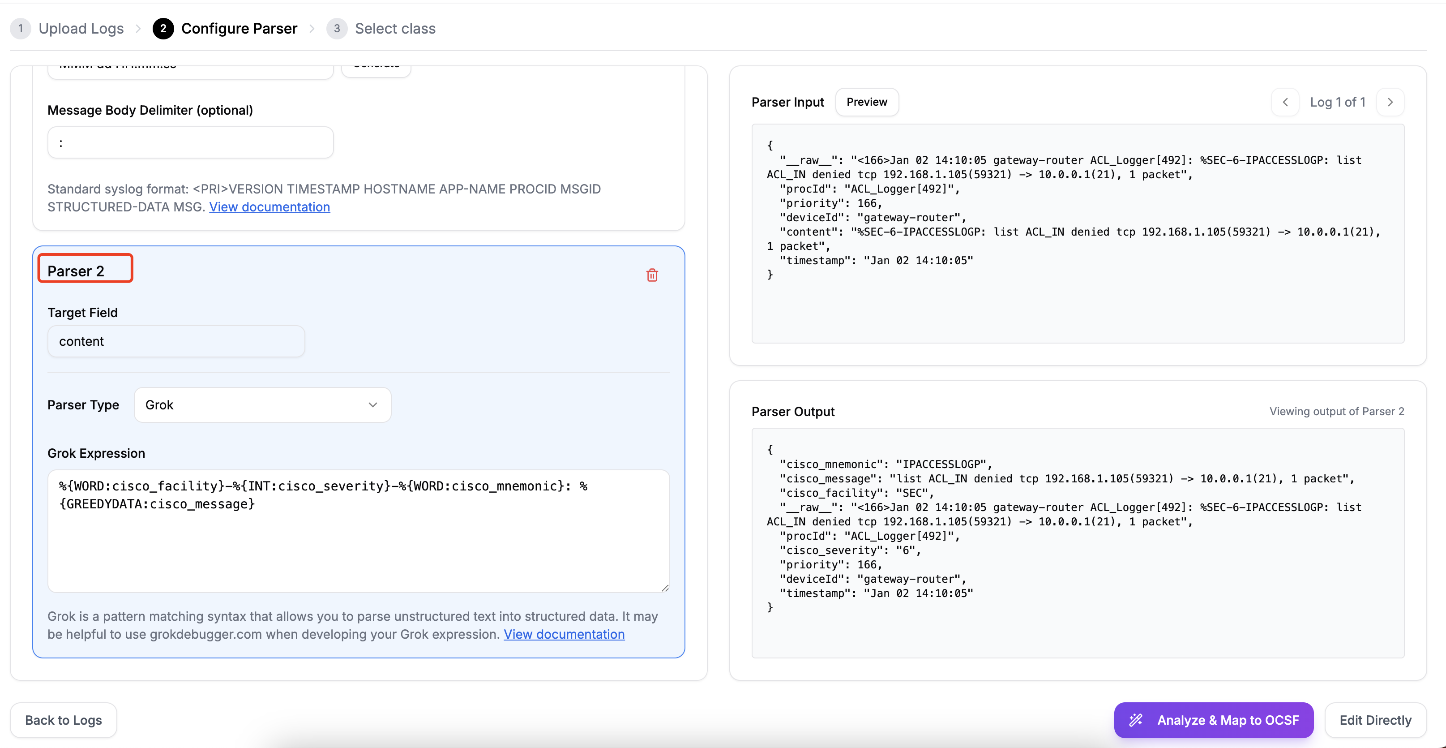Click step 1 circle for Upload Logs

21,29
